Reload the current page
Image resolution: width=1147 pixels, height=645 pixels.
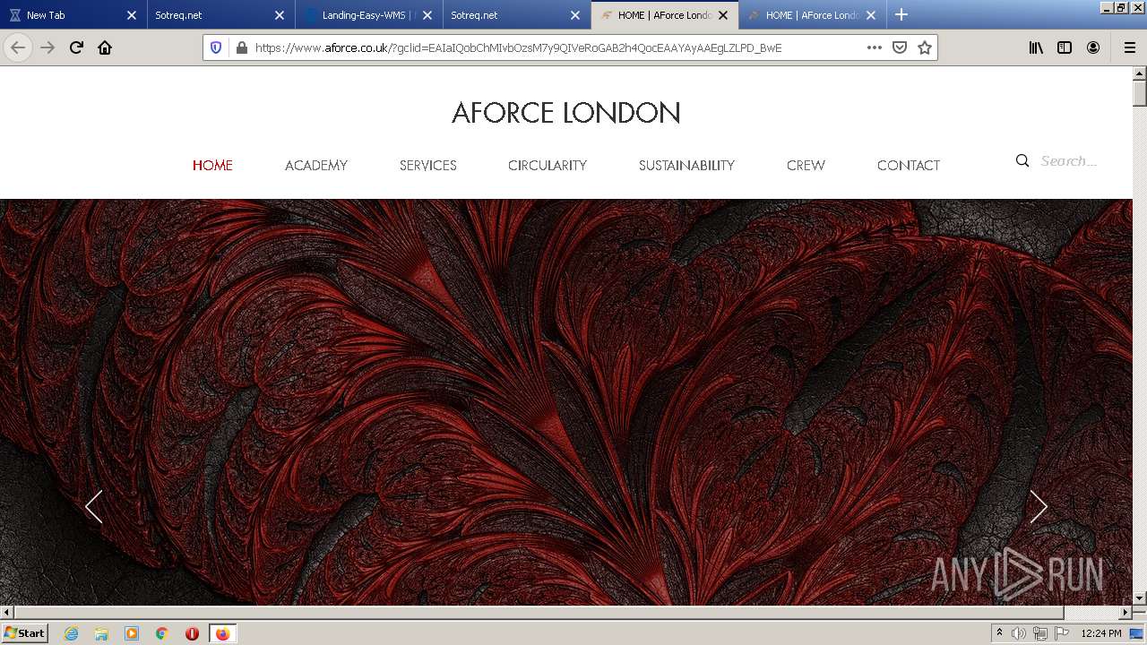pyautogui.click(x=76, y=47)
